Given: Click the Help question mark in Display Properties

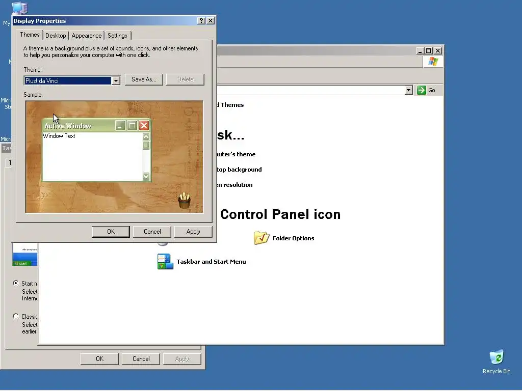Looking at the screenshot, I should click(x=201, y=20).
